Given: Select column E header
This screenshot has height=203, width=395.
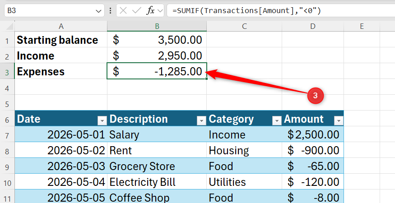Looking at the screenshot, I should (362, 26).
